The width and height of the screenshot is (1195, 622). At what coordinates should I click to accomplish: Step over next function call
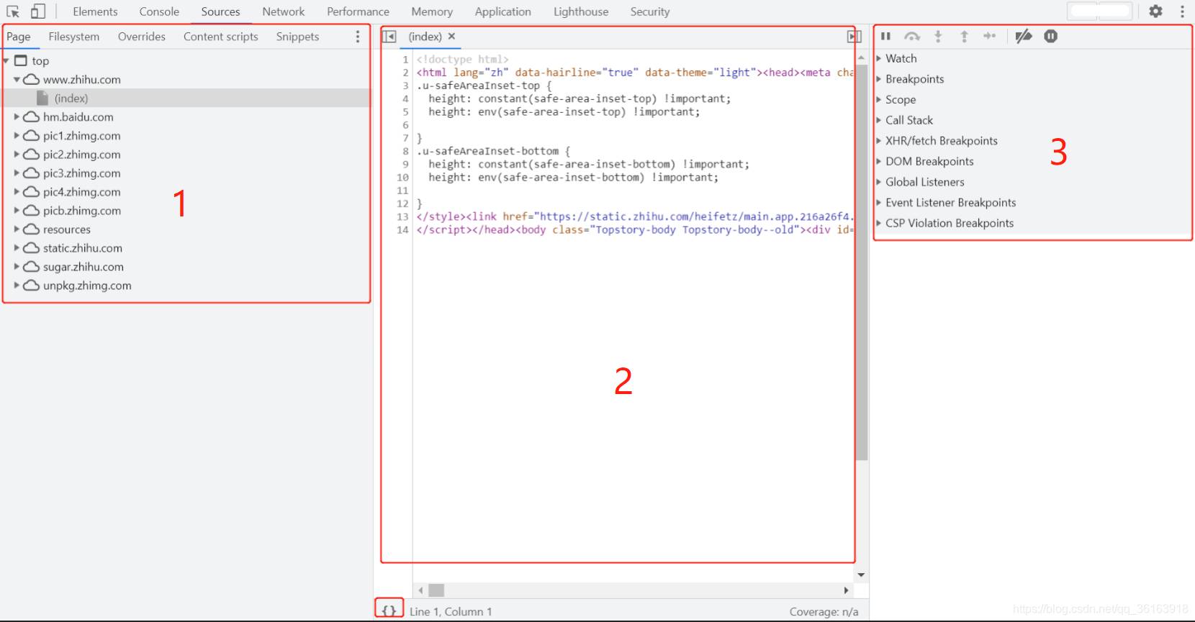point(912,37)
